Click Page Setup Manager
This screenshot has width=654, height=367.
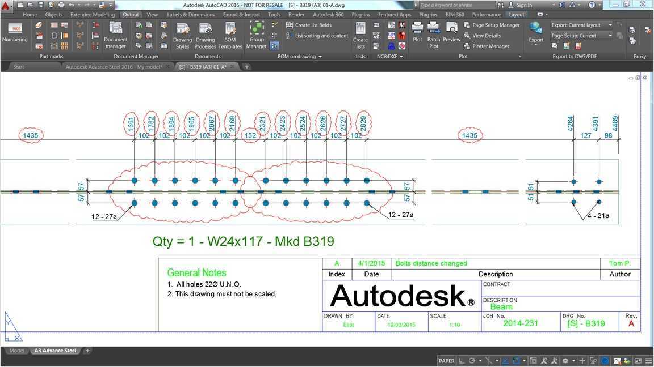[x=492, y=25]
